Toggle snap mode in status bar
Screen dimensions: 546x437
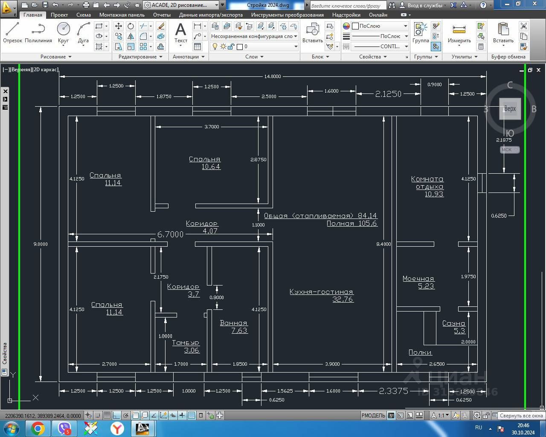98,415
